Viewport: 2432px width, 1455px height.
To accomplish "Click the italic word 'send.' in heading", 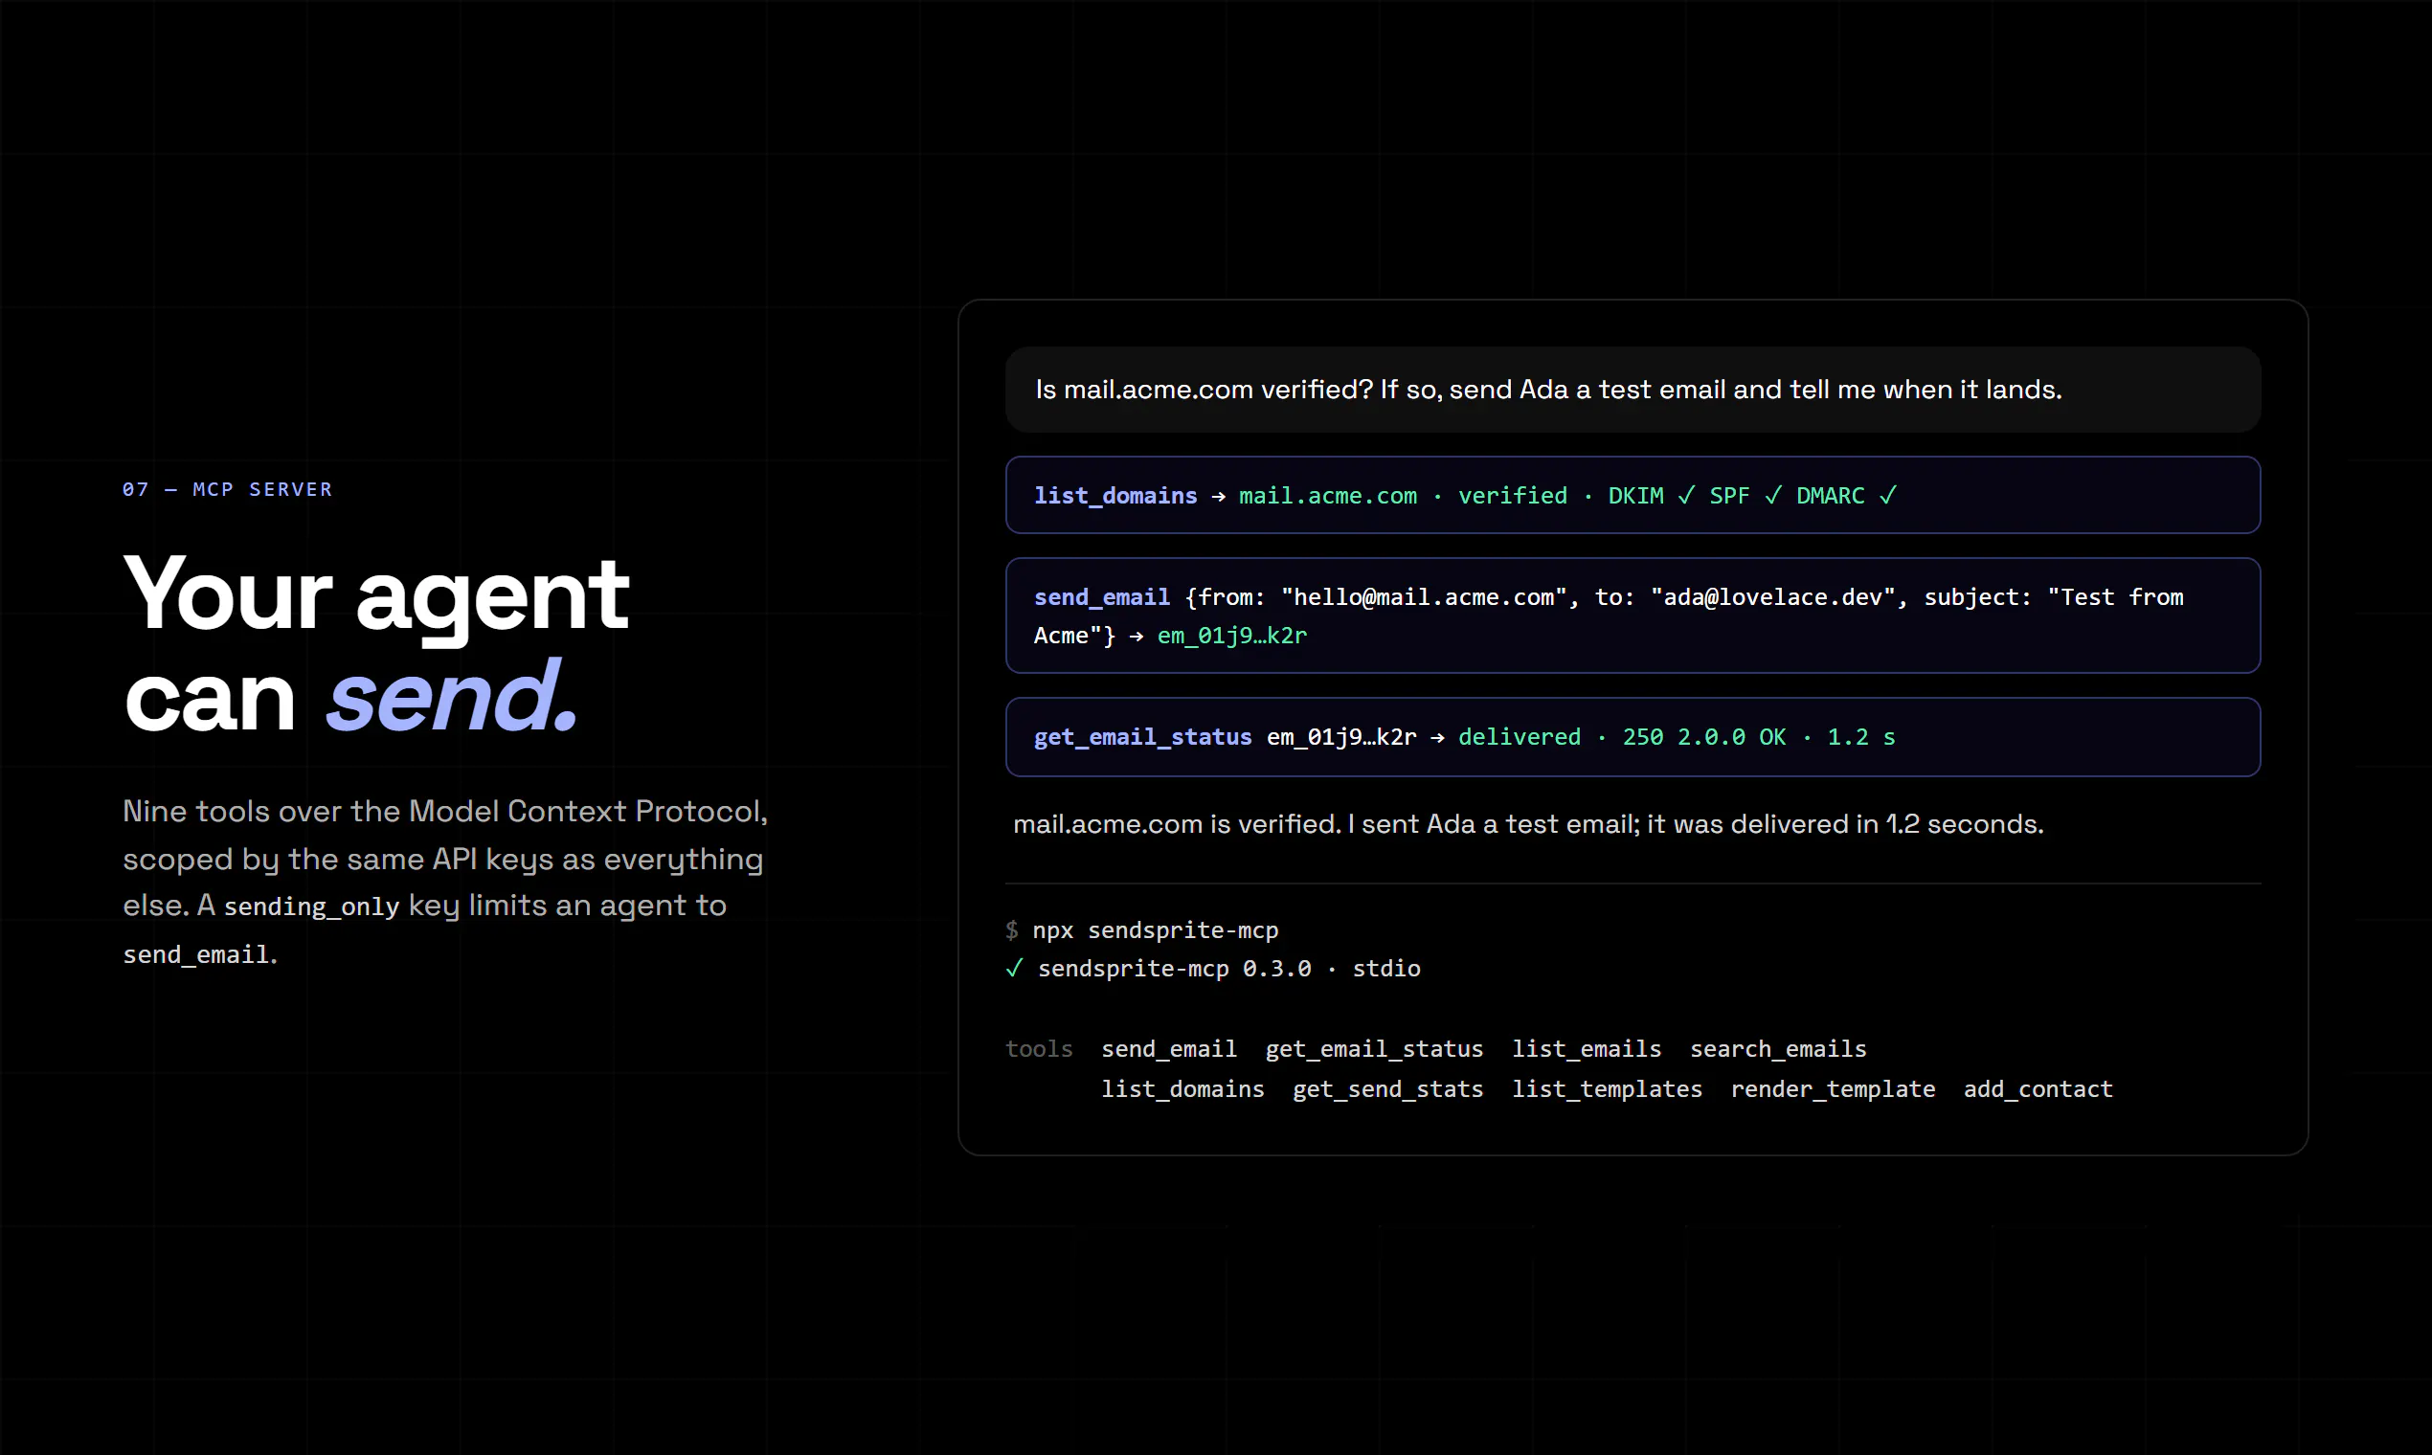I will (452, 696).
